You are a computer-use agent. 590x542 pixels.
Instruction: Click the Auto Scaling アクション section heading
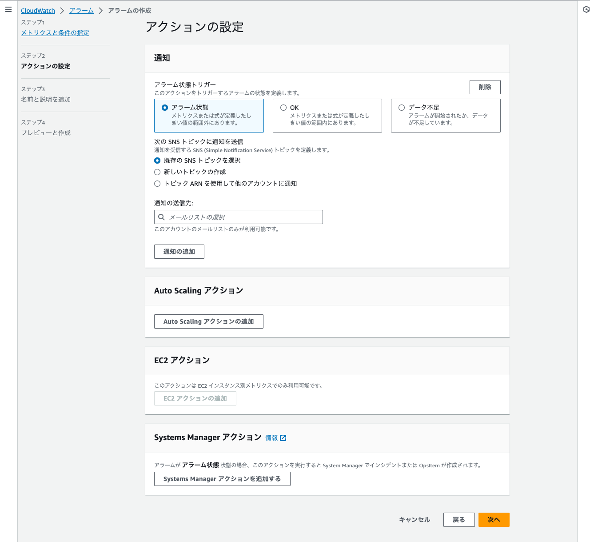199,290
